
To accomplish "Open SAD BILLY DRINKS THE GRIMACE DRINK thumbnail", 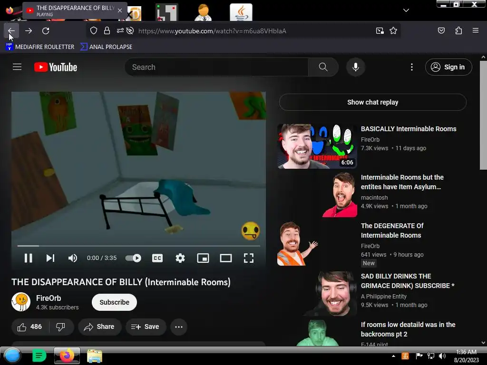I will (317, 293).
